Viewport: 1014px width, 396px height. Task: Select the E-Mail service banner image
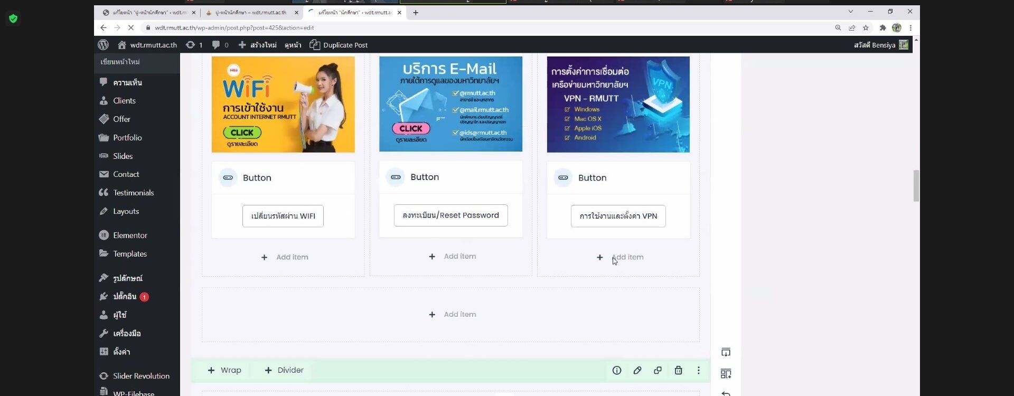tap(450, 104)
